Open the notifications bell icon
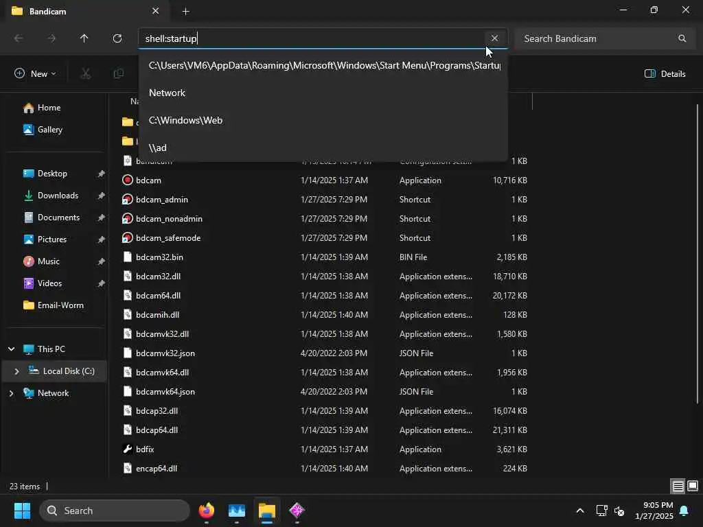 pyautogui.click(x=684, y=511)
